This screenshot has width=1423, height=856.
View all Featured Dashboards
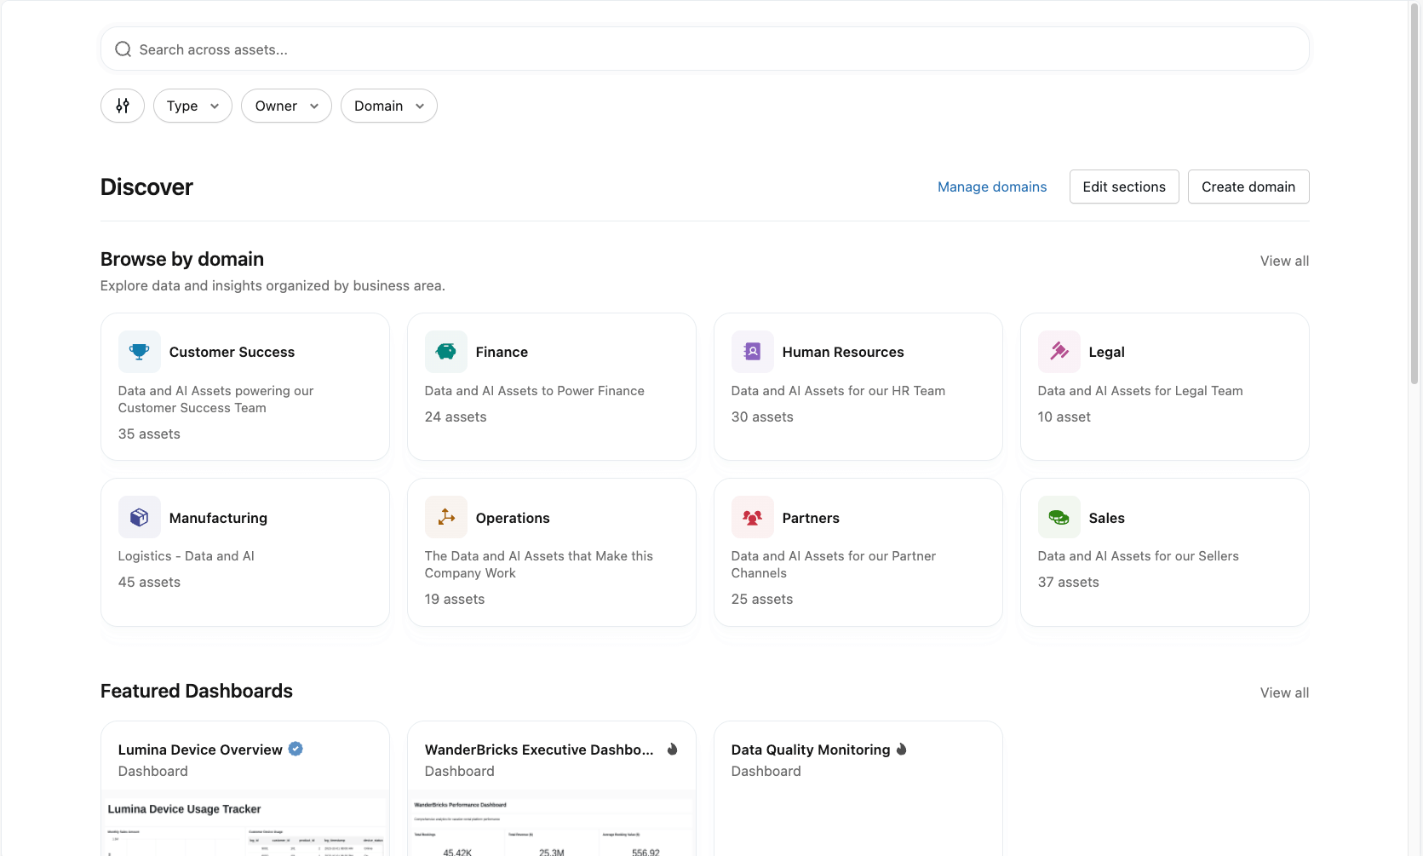click(1284, 692)
